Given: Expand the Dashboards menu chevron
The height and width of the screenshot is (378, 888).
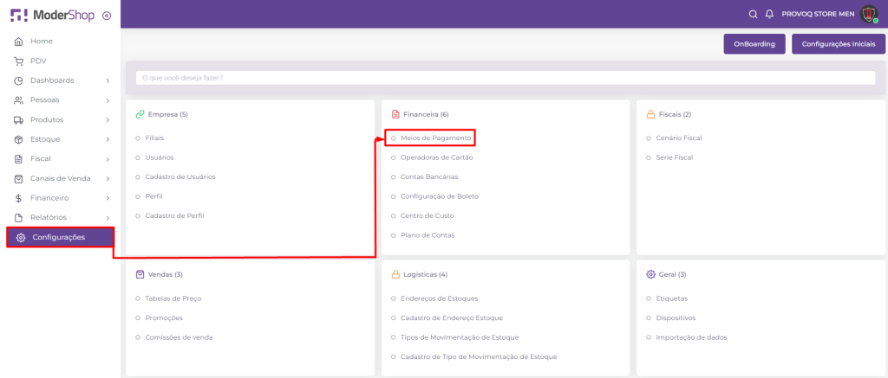Looking at the screenshot, I should click(108, 80).
